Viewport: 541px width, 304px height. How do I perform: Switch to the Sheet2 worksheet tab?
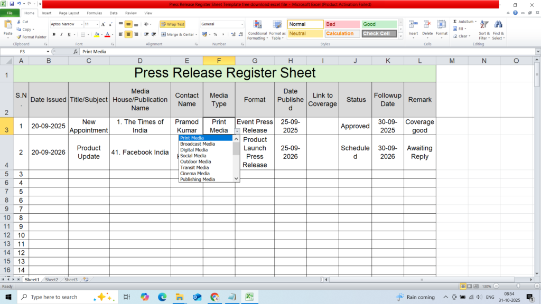(51, 279)
